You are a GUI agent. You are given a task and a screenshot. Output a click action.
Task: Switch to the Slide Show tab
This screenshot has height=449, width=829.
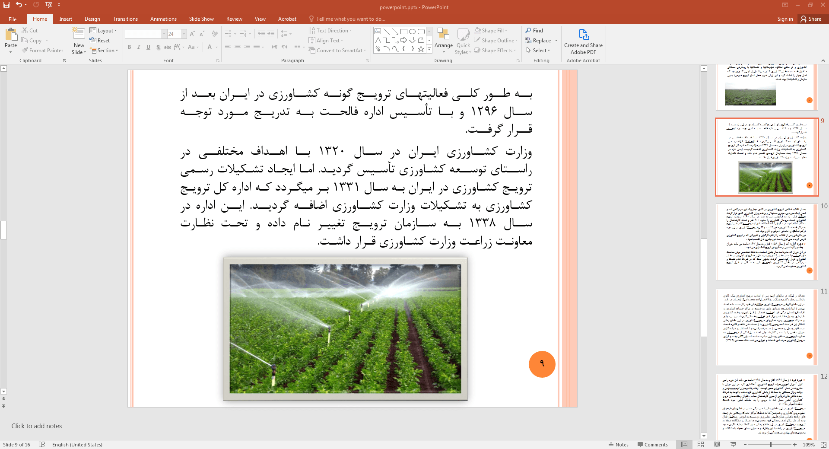pos(201,19)
